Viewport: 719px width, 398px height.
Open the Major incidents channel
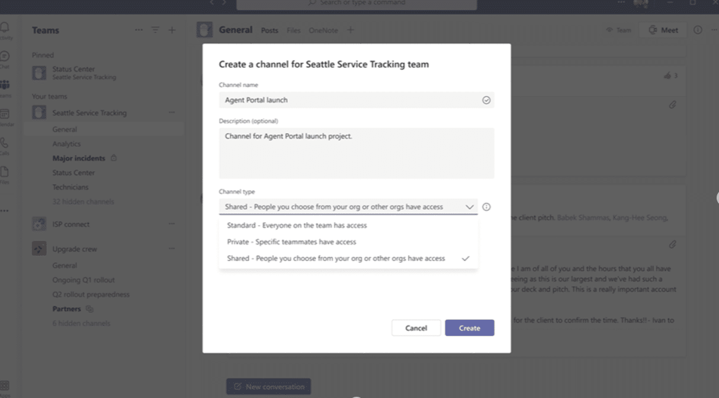click(79, 158)
